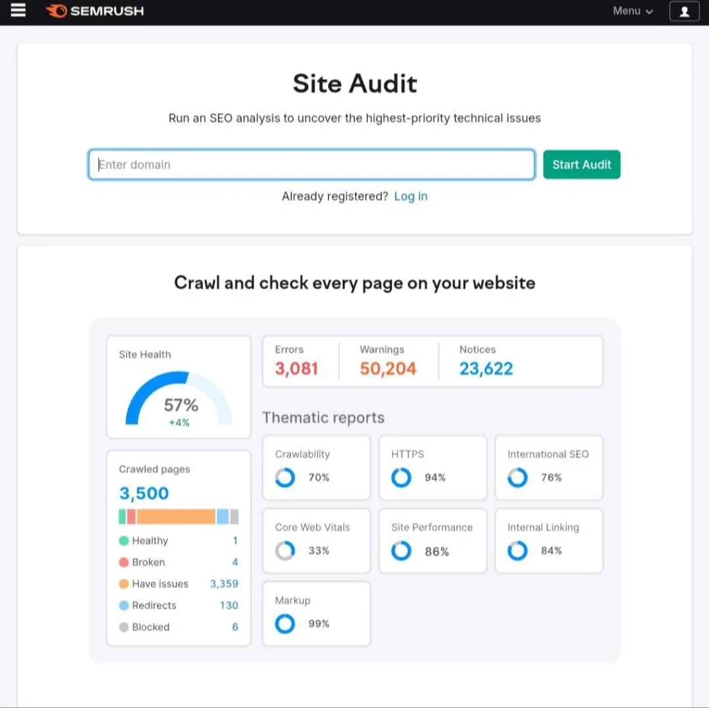Click the Site Performance 86% value
This screenshot has width=709, height=708.
click(x=437, y=551)
